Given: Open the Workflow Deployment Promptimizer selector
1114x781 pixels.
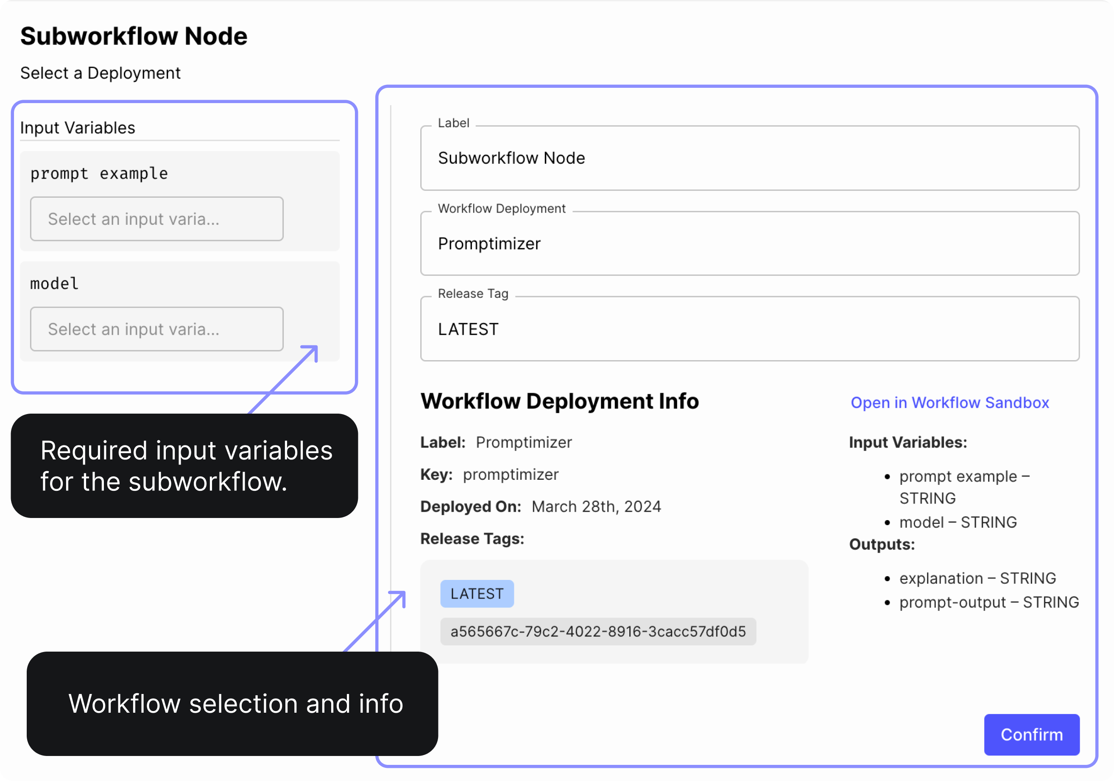Looking at the screenshot, I should tap(749, 244).
